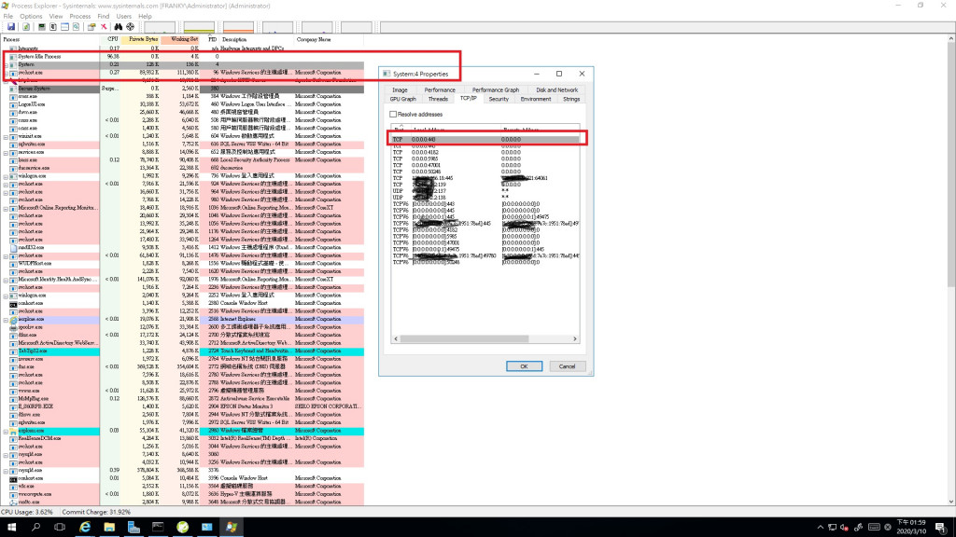Collapse the System process tree node
This screenshot has width=956, height=537.
[x=7, y=64]
